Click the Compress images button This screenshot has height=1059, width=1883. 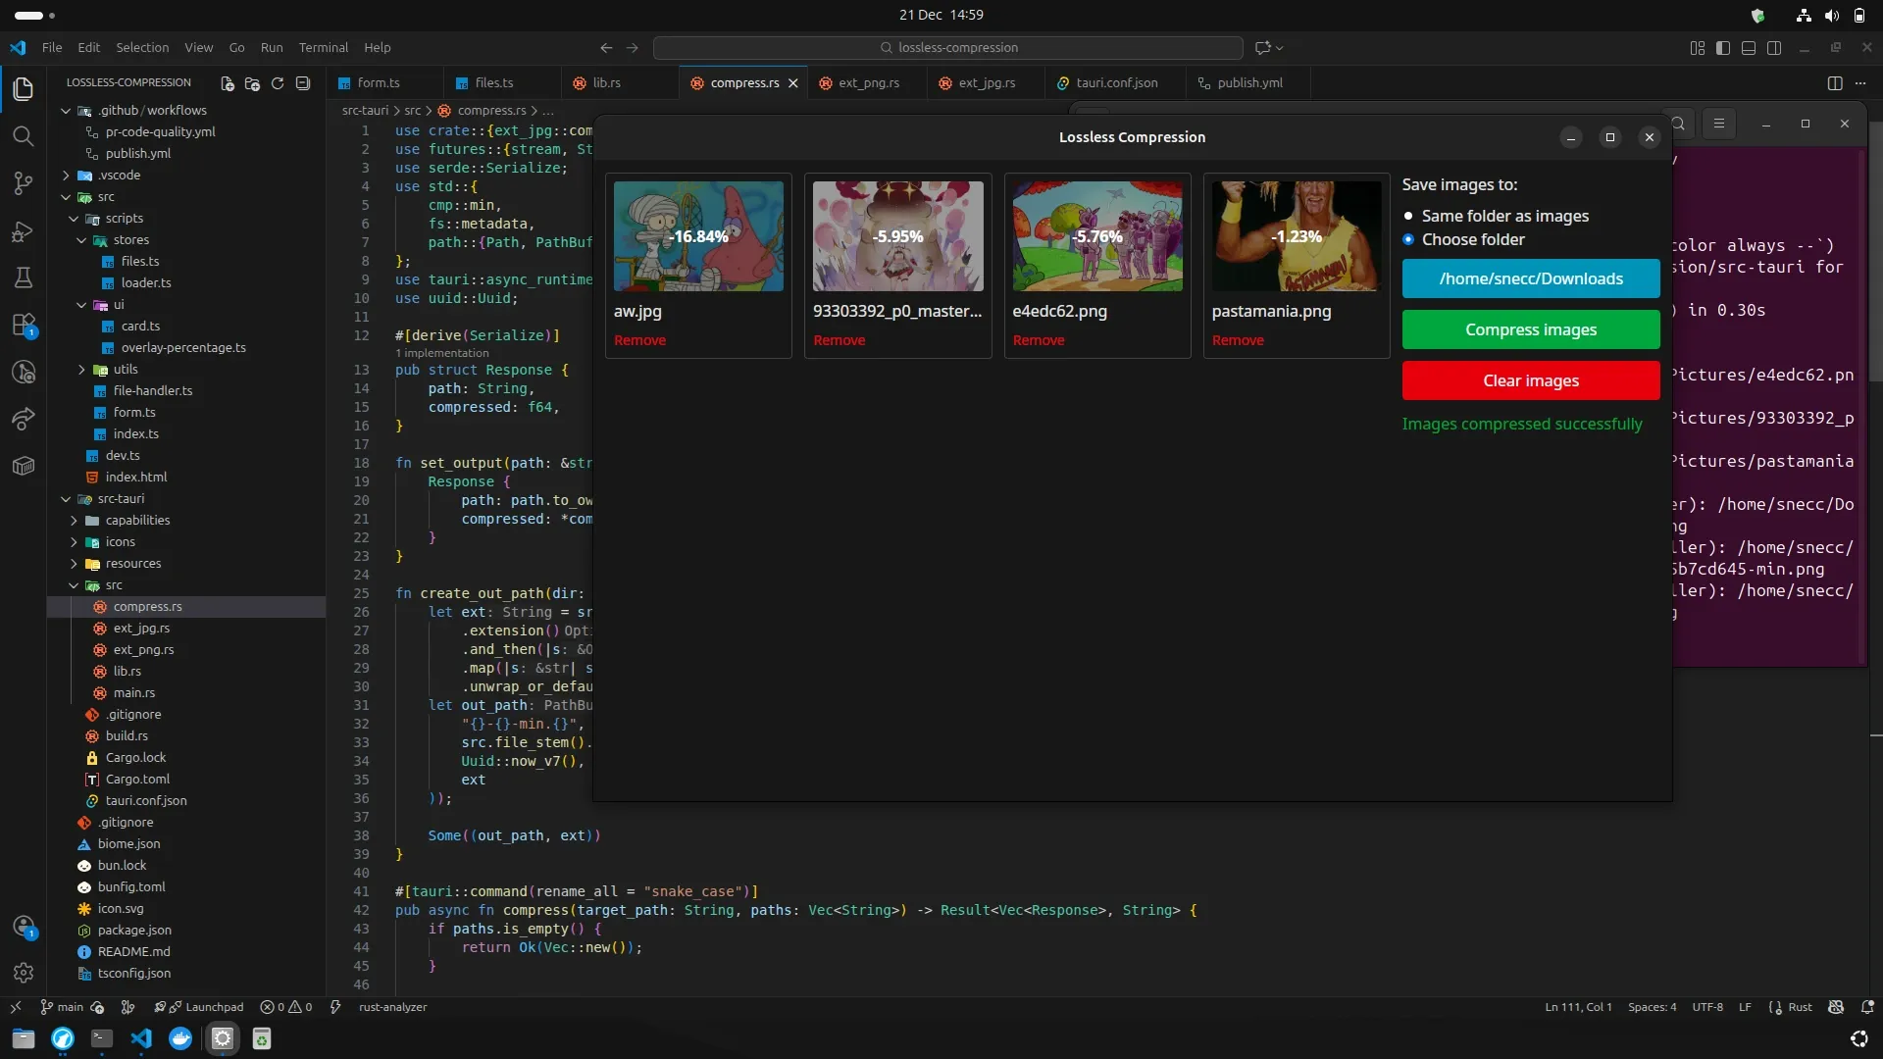(1530, 329)
